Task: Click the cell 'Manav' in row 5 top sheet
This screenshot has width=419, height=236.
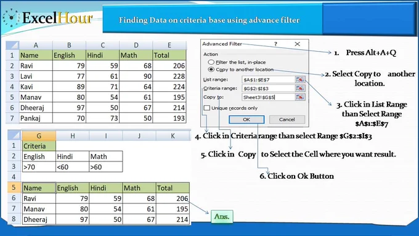Action: click(36, 97)
